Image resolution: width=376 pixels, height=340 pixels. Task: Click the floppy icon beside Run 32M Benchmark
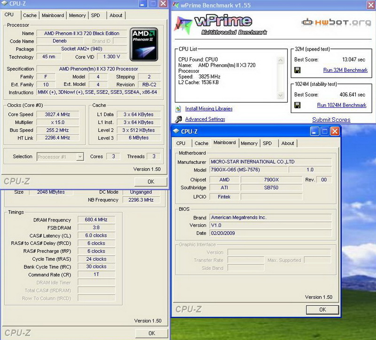click(x=298, y=70)
